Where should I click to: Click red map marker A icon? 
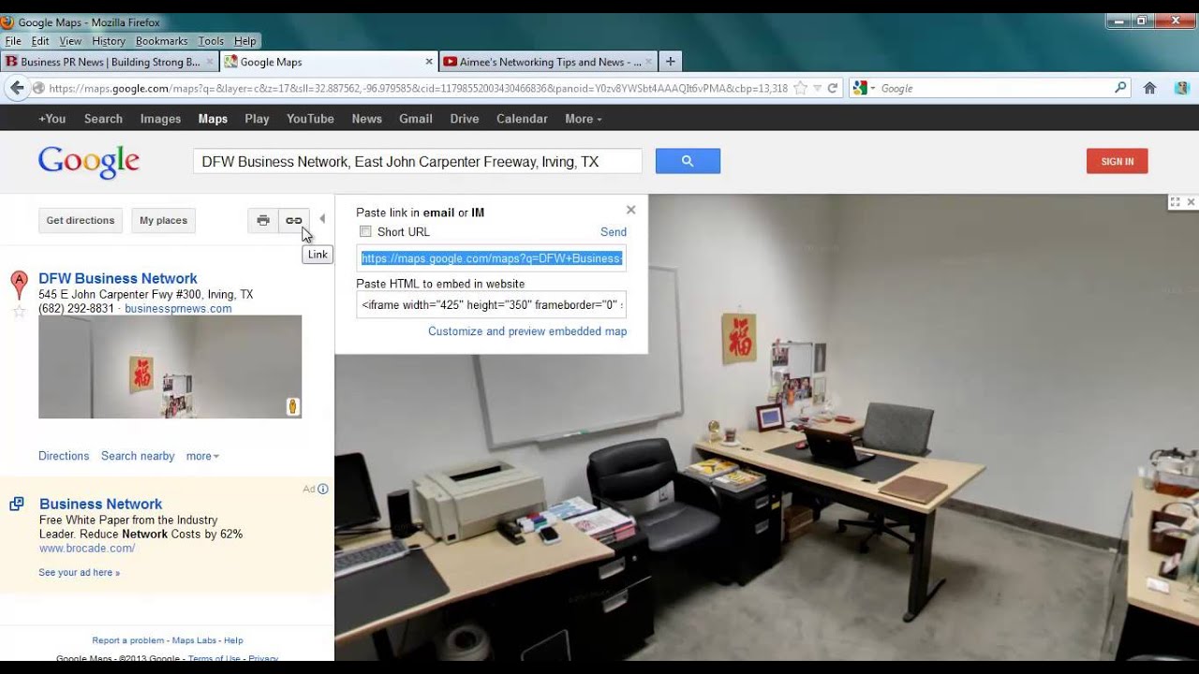coord(19,285)
